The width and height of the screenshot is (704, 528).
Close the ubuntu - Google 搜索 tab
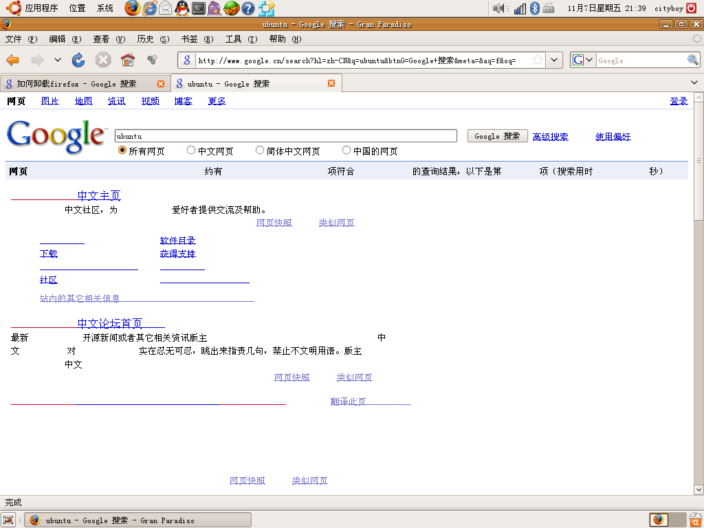(x=331, y=83)
